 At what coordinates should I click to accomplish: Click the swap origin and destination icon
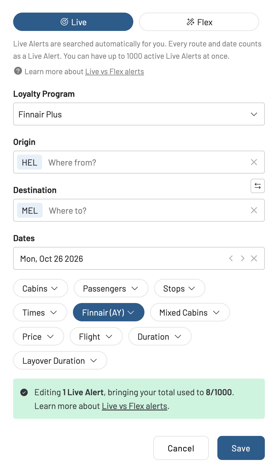pyautogui.click(x=257, y=186)
